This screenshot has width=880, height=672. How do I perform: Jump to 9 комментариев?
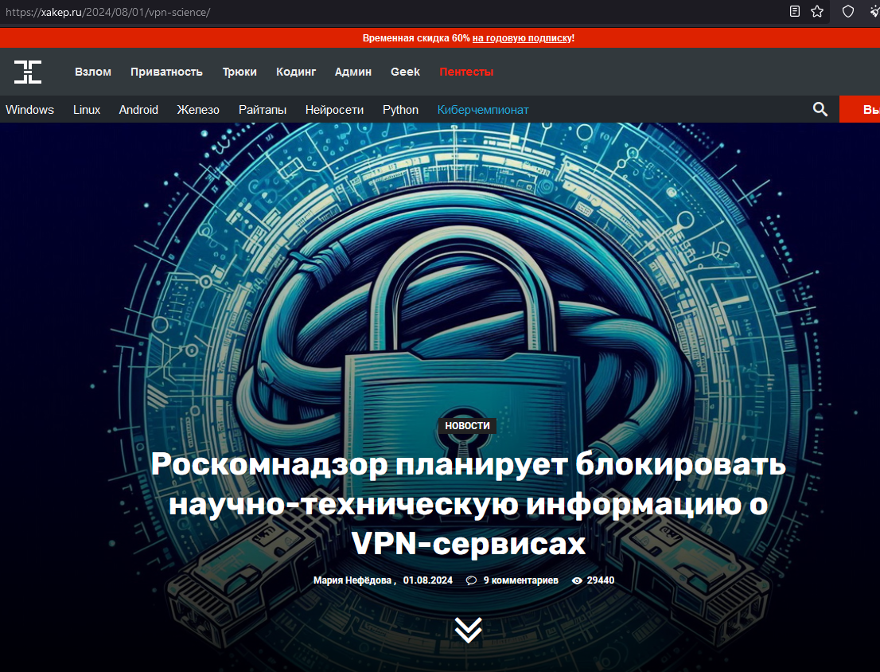tap(521, 580)
